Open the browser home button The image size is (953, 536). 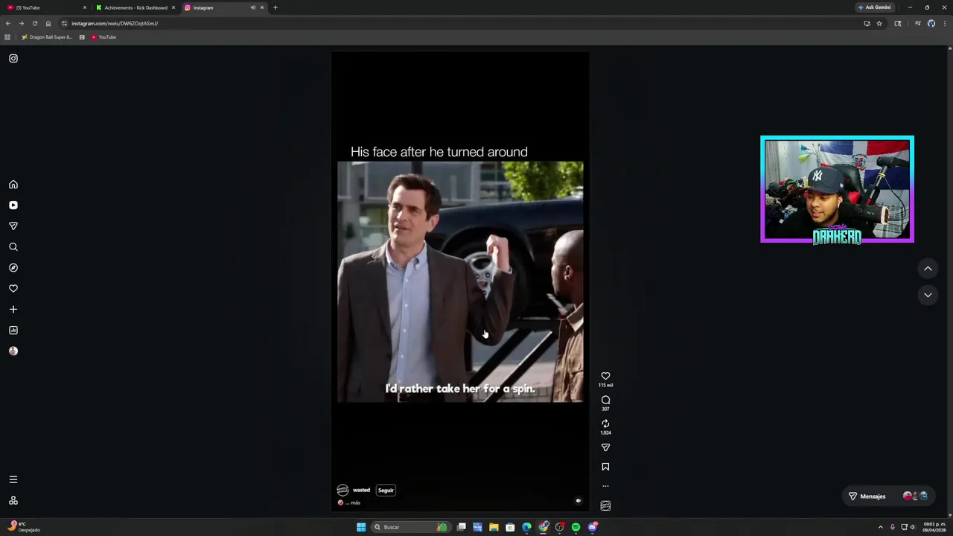(48, 23)
